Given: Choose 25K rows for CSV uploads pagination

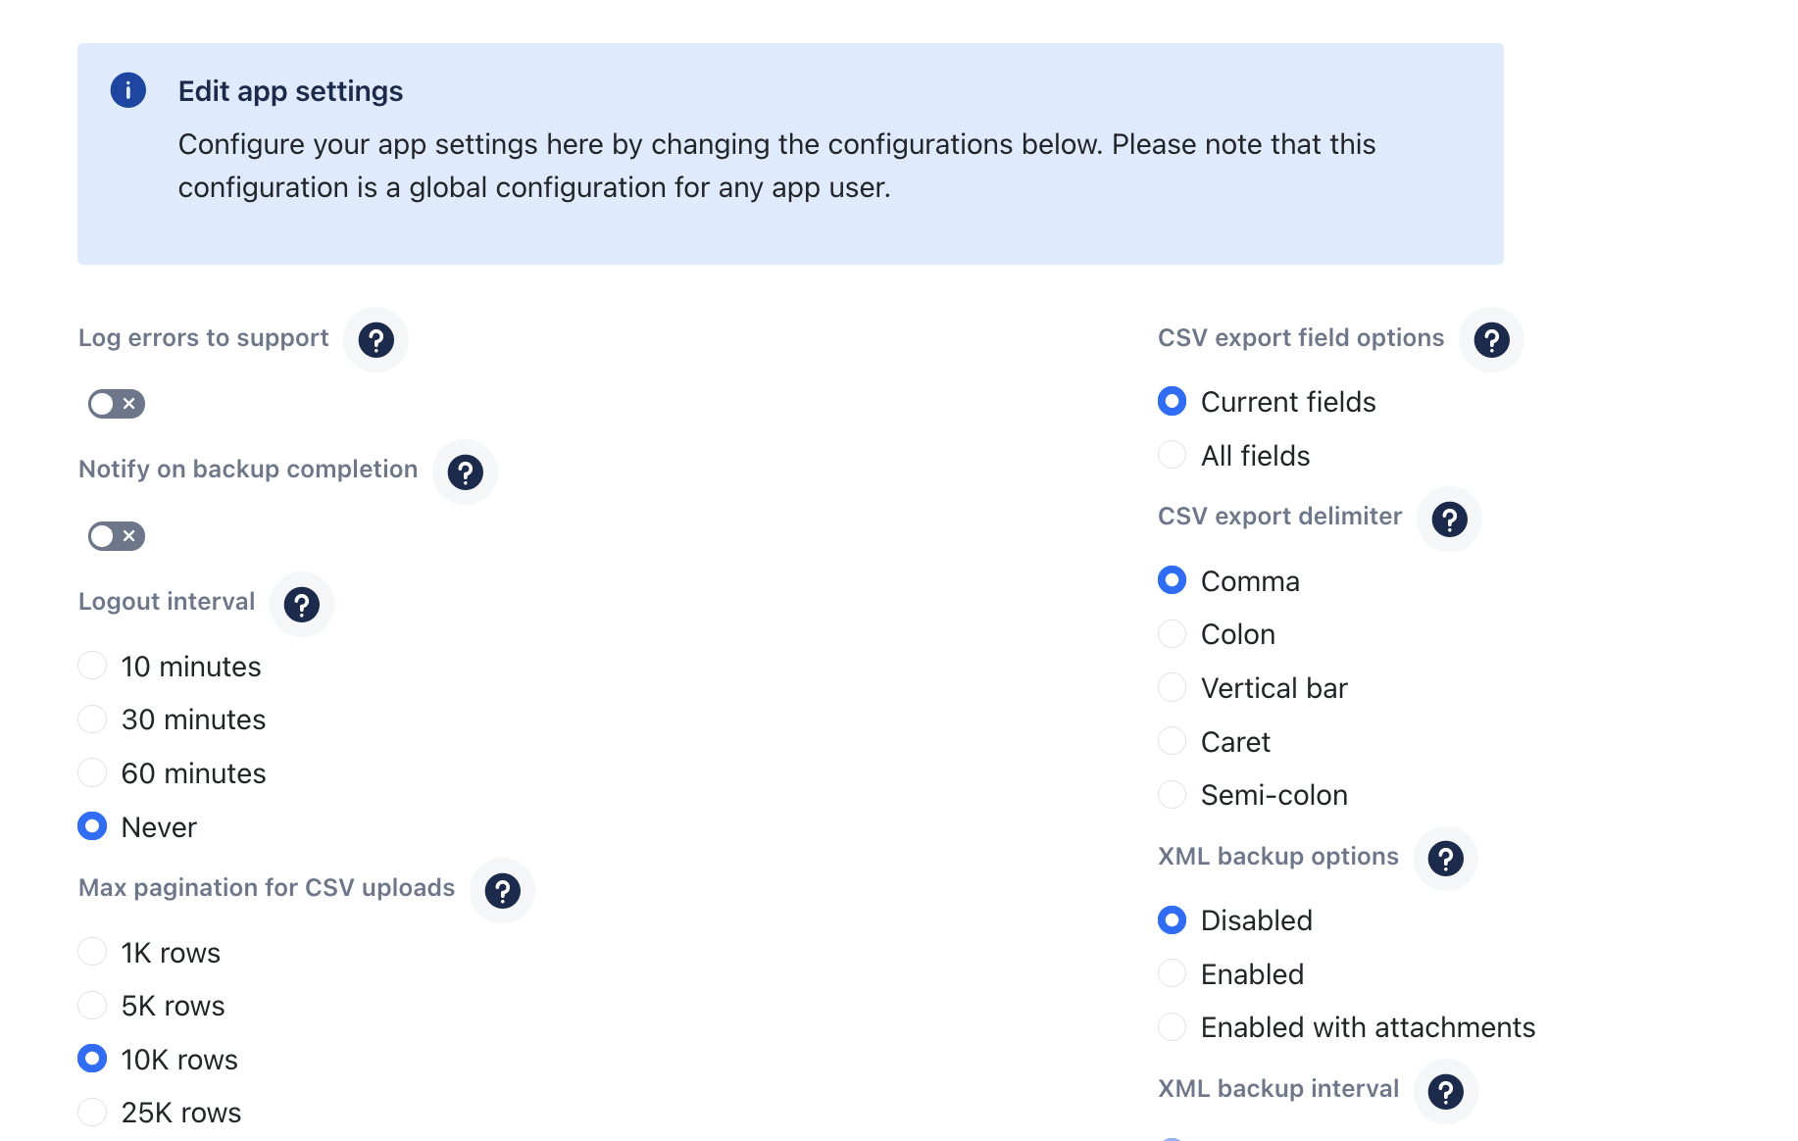Looking at the screenshot, I should (x=91, y=1112).
